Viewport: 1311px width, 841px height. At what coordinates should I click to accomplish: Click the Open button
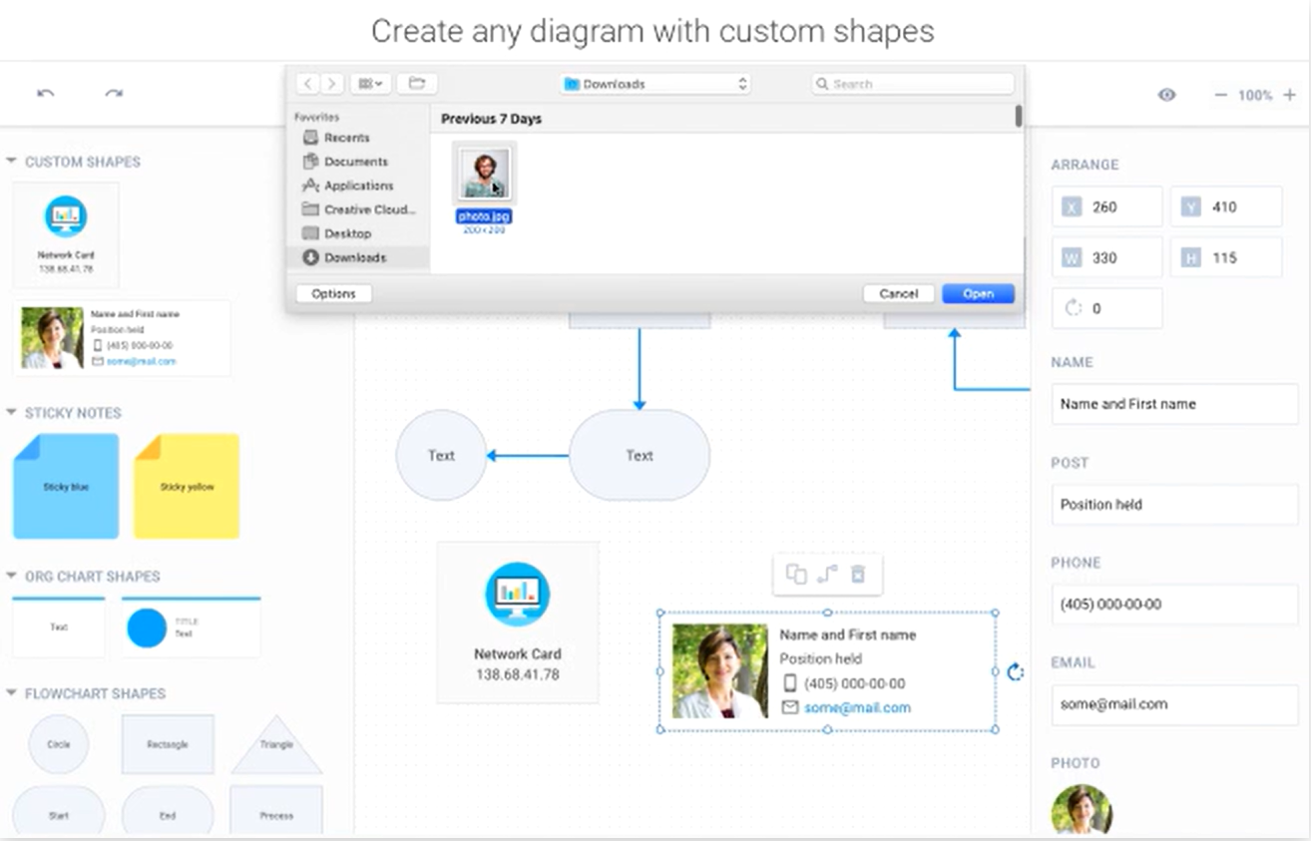tap(978, 293)
